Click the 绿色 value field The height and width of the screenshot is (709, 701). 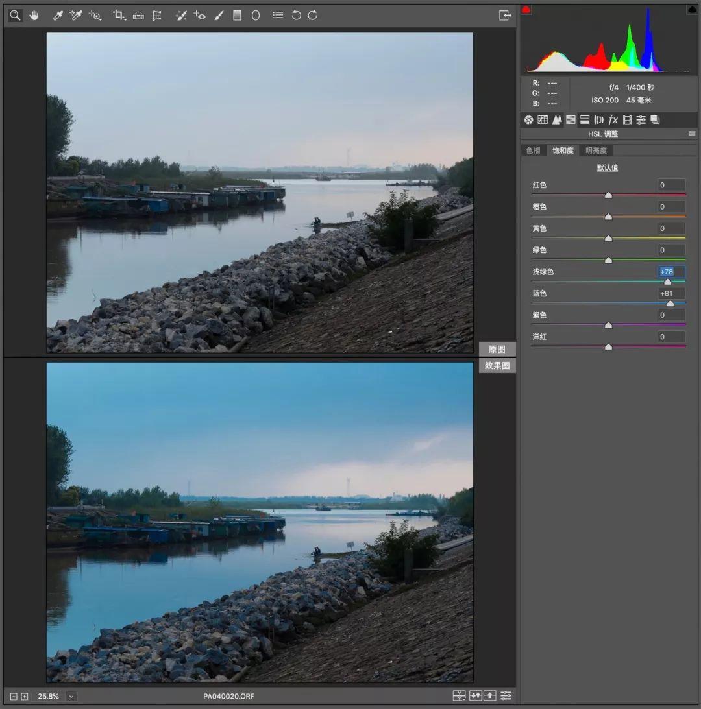pos(671,250)
